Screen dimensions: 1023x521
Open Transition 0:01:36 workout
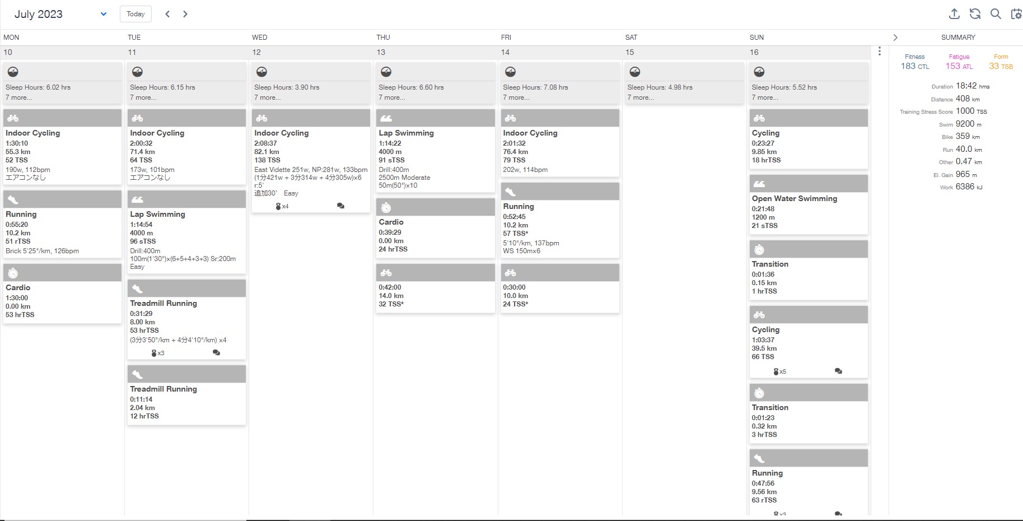pyautogui.click(x=809, y=270)
